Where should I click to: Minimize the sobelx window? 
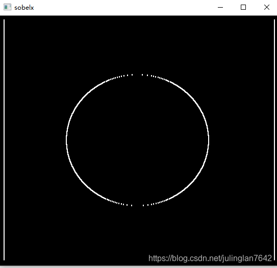click(x=220, y=8)
